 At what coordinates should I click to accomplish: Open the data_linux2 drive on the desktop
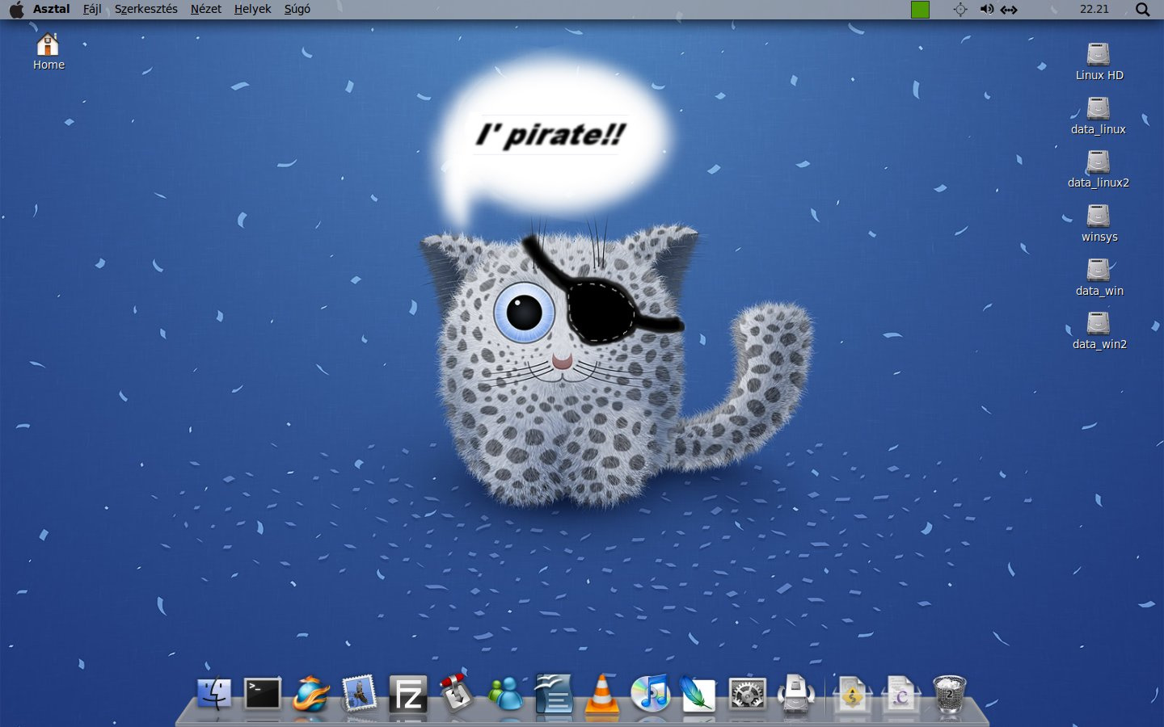tap(1099, 170)
